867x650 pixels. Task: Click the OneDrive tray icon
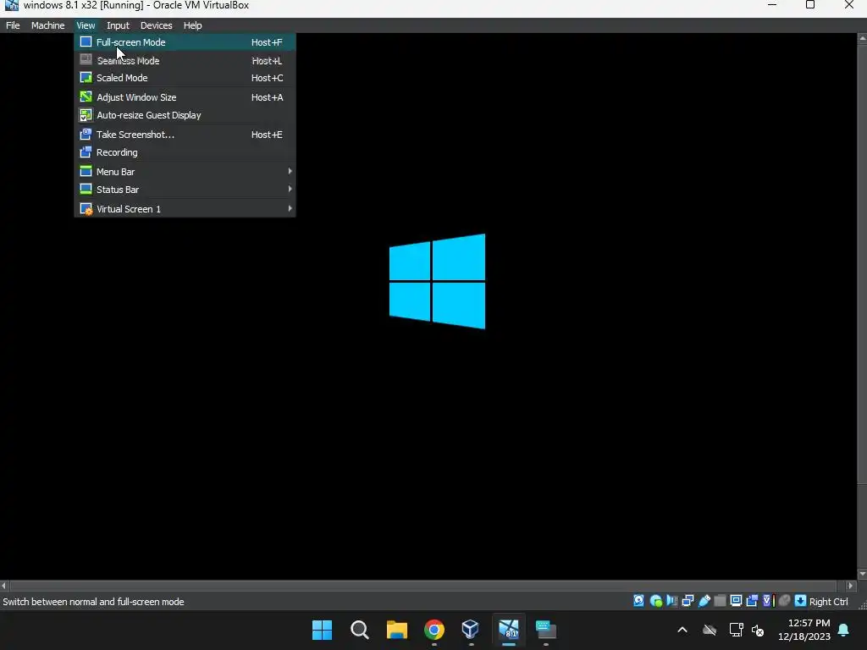click(x=710, y=630)
